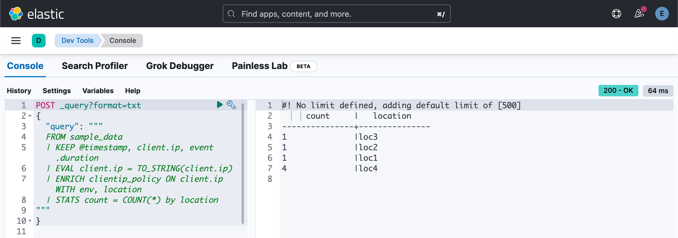Focus the Find apps search field
The height and width of the screenshot is (238, 678).
336,14
